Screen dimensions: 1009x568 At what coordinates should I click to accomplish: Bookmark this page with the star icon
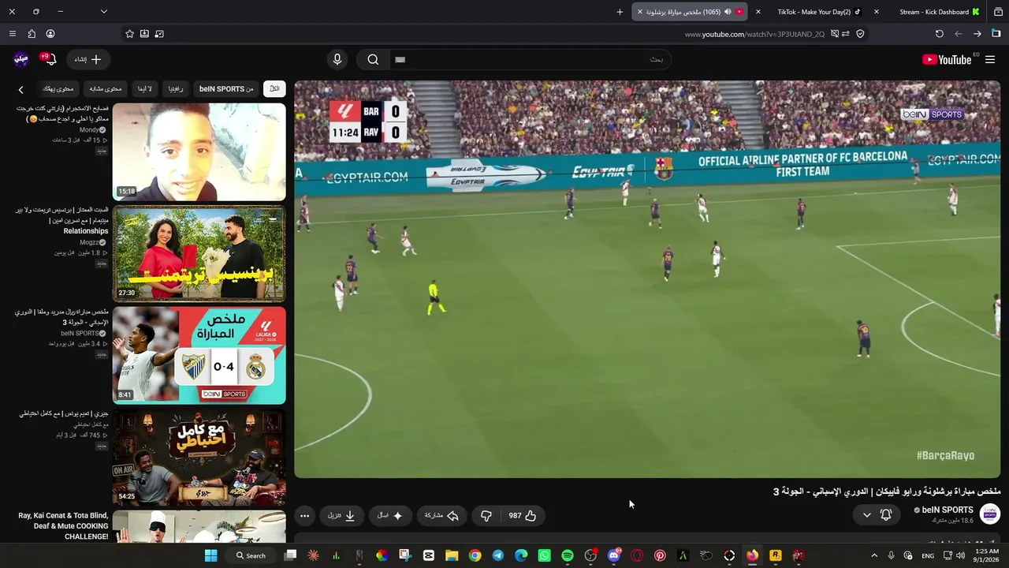tap(129, 34)
